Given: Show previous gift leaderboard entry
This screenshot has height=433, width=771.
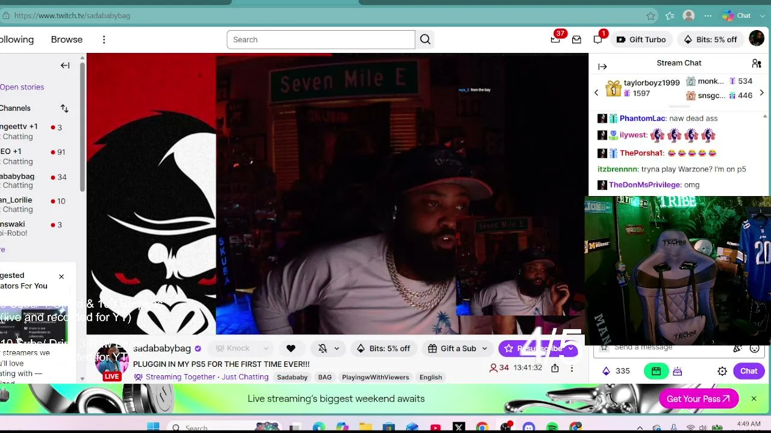Looking at the screenshot, I should coord(596,93).
